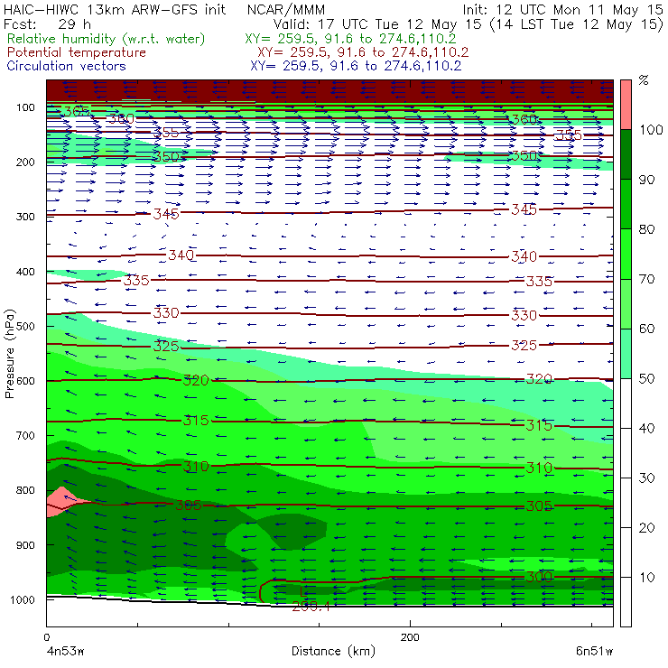The height and width of the screenshot is (668, 668).
Task: Click the '4n53w' start coordinate label
Action: click(65, 652)
